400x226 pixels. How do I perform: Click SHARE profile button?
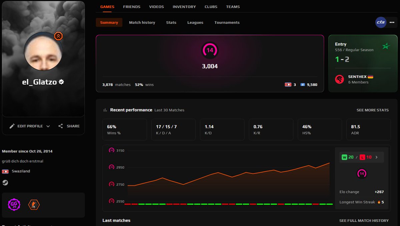point(69,126)
